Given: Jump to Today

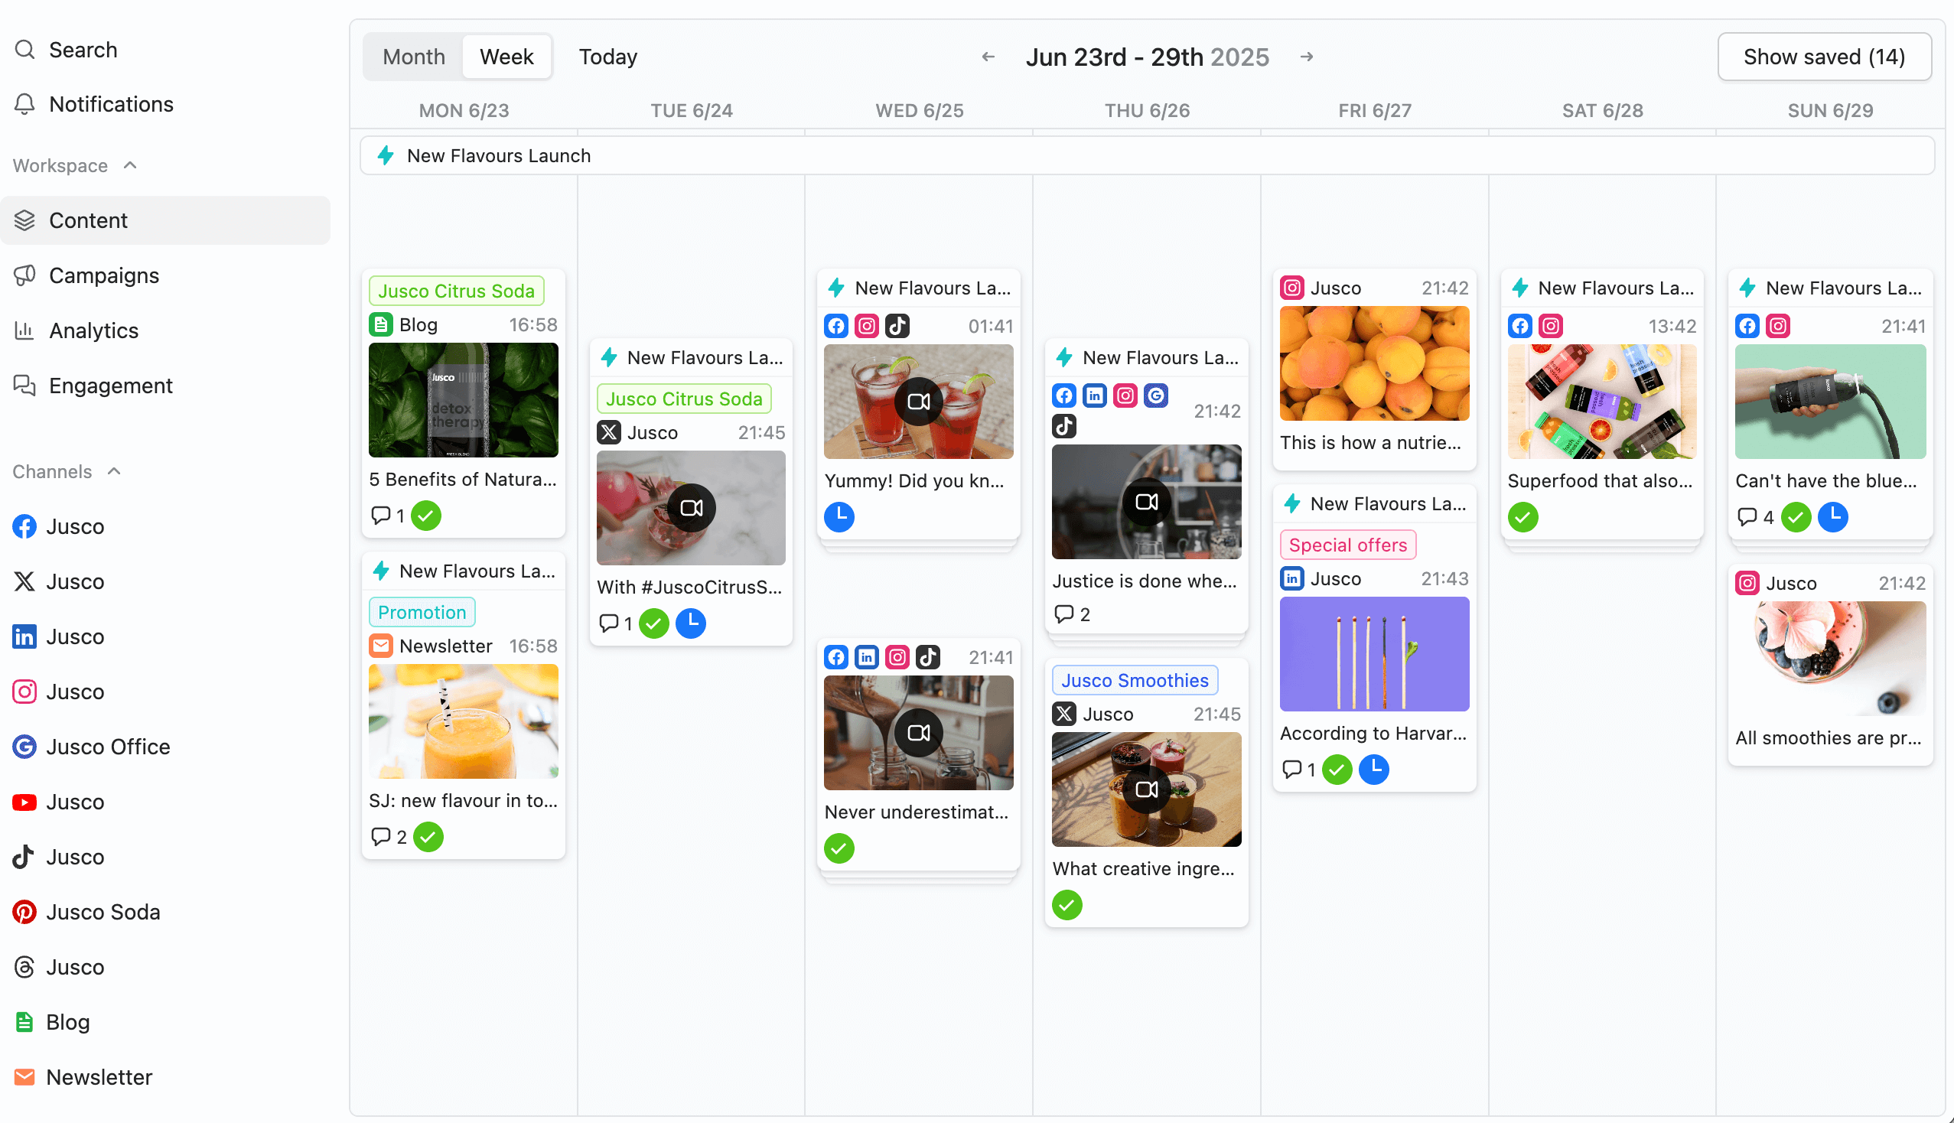Looking at the screenshot, I should click(607, 56).
